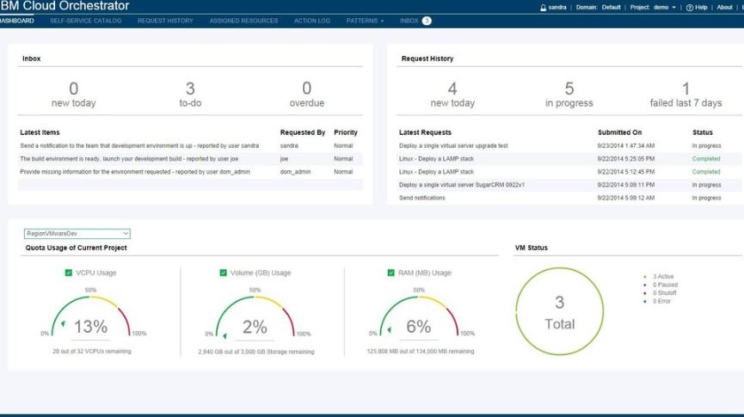Open the missing information item from dom_admin
Image resolution: width=744 pixels, height=417 pixels.
click(x=135, y=172)
